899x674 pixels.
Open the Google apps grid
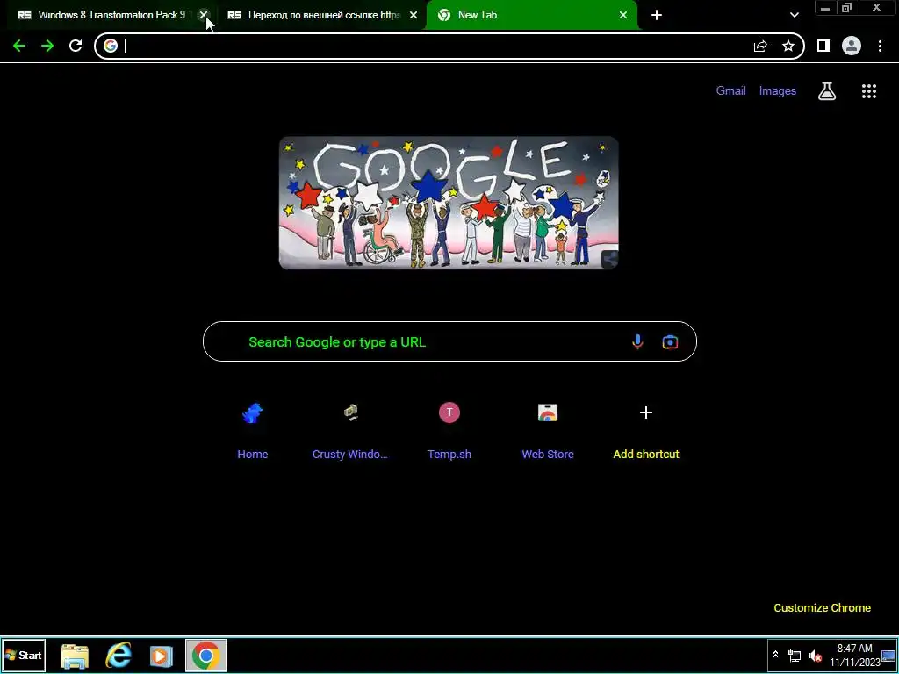coord(869,91)
